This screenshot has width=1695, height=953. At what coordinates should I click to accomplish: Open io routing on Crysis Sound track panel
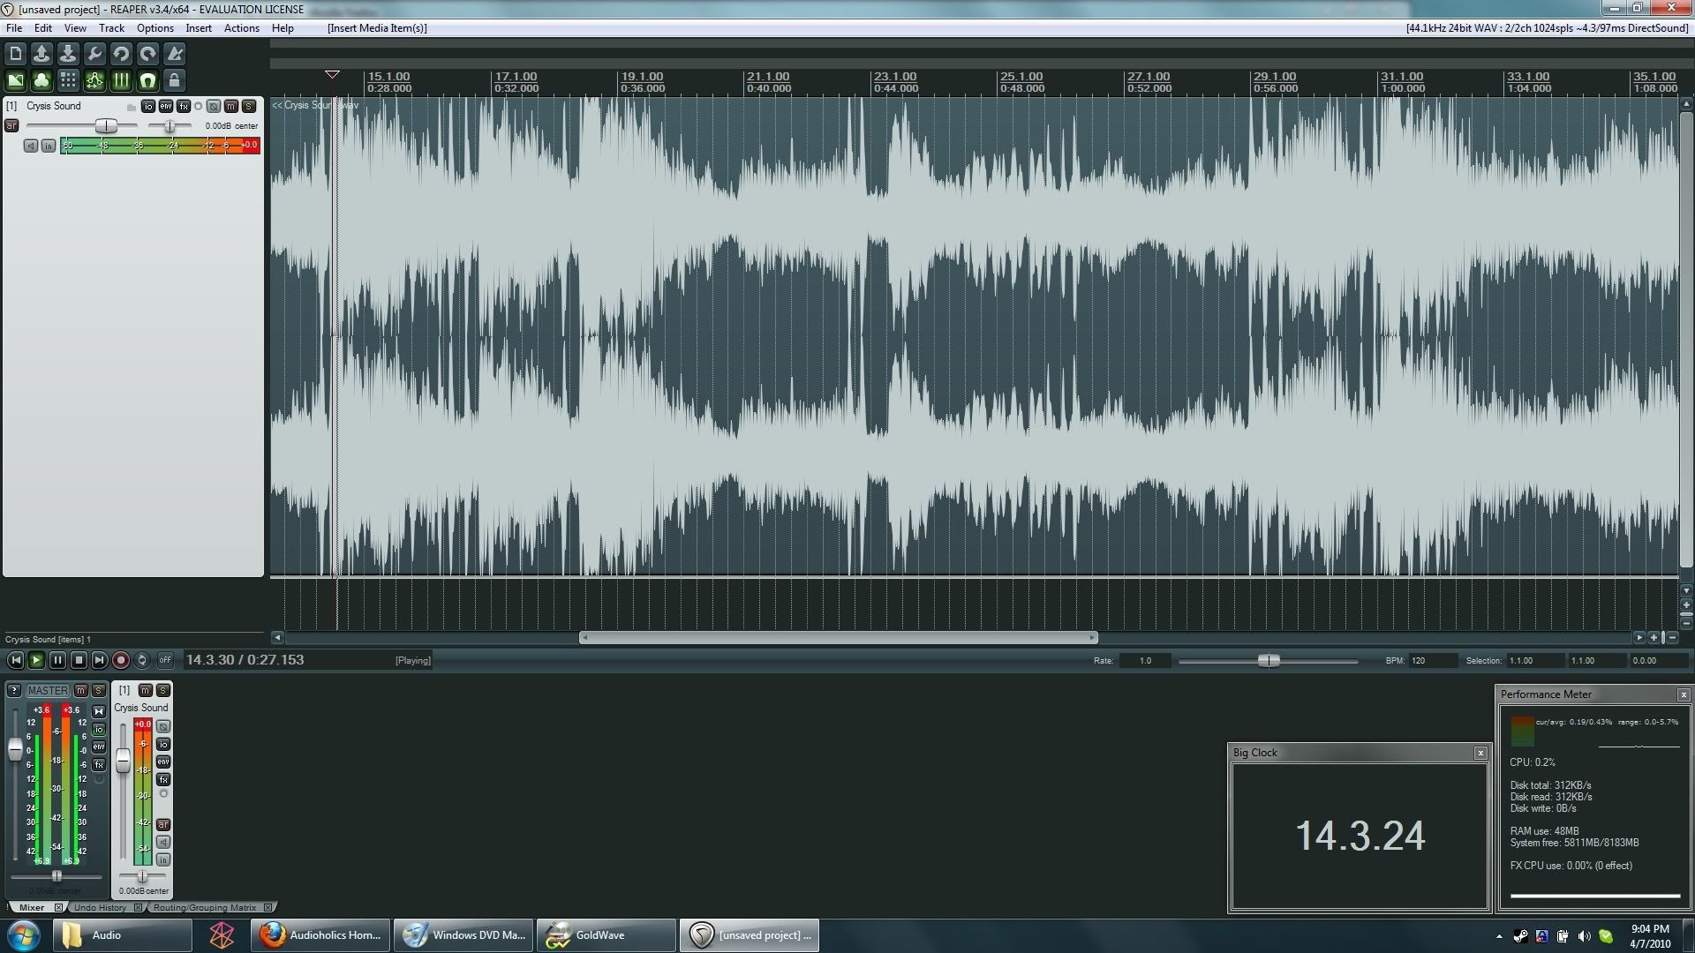click(x=147, y=106)
